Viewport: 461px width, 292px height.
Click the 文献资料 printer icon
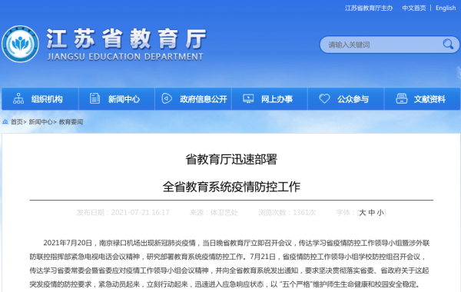click(401, 98)
